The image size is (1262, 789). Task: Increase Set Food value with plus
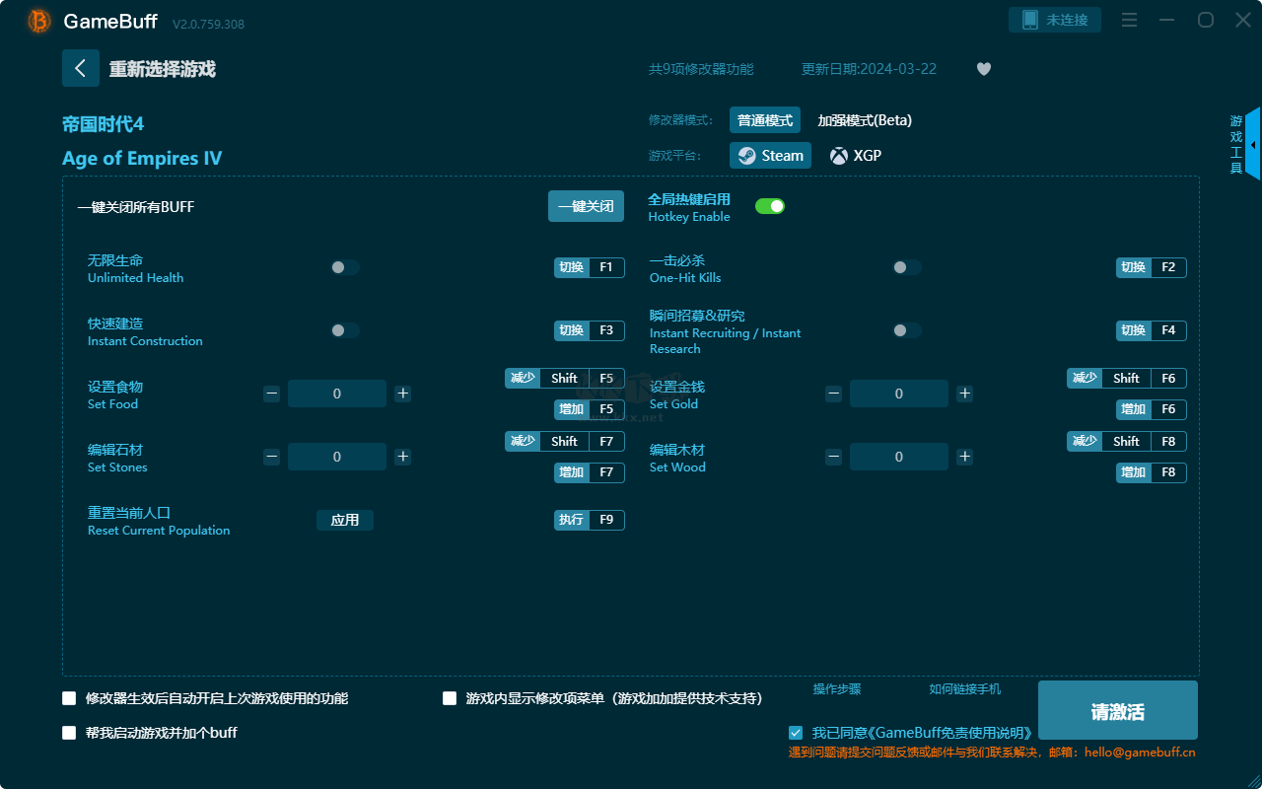tap(402, 394)
